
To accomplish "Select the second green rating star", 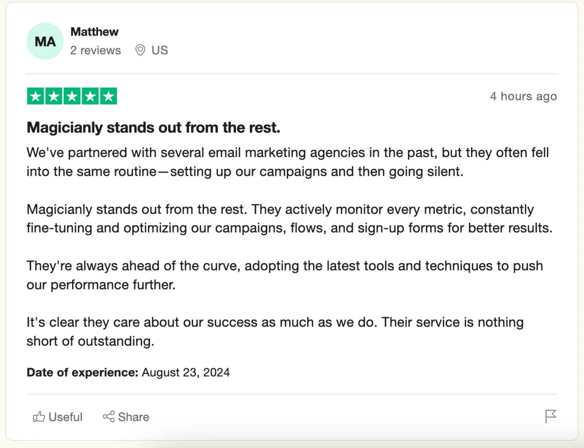I will (x=54, y=96).
